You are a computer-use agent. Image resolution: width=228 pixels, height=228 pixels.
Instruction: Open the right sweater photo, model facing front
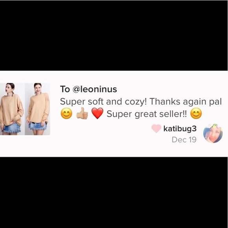coord(37,109)
